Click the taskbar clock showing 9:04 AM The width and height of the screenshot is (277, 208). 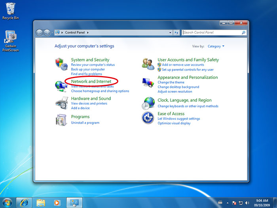tap(262, 203)
